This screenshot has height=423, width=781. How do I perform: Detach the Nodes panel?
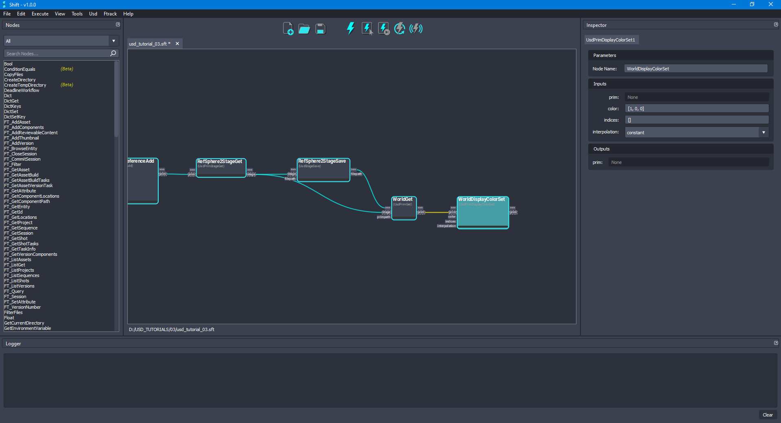tap(118, 24)
